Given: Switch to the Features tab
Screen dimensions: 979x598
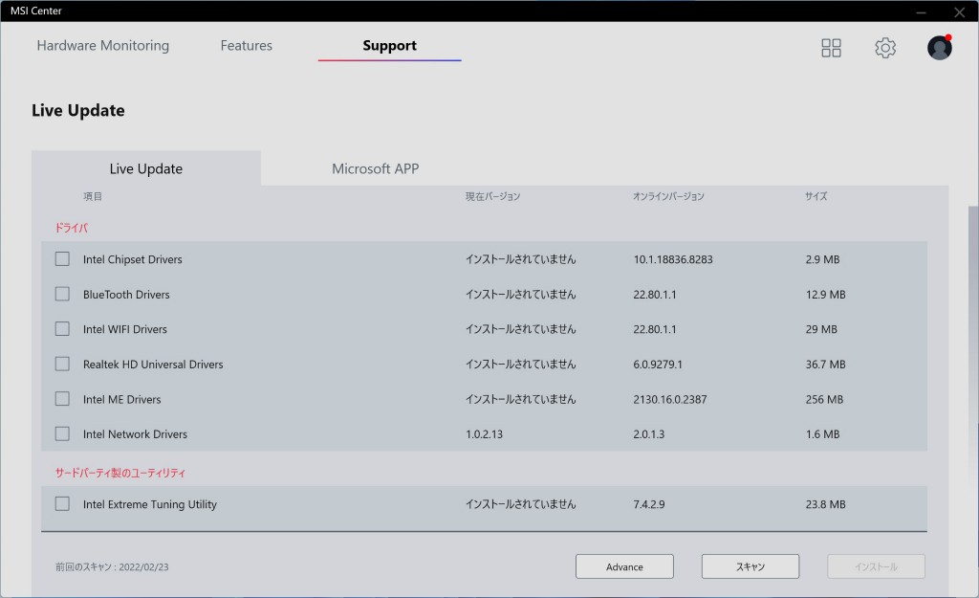Looking at the screenshot, I should [246, 46].
